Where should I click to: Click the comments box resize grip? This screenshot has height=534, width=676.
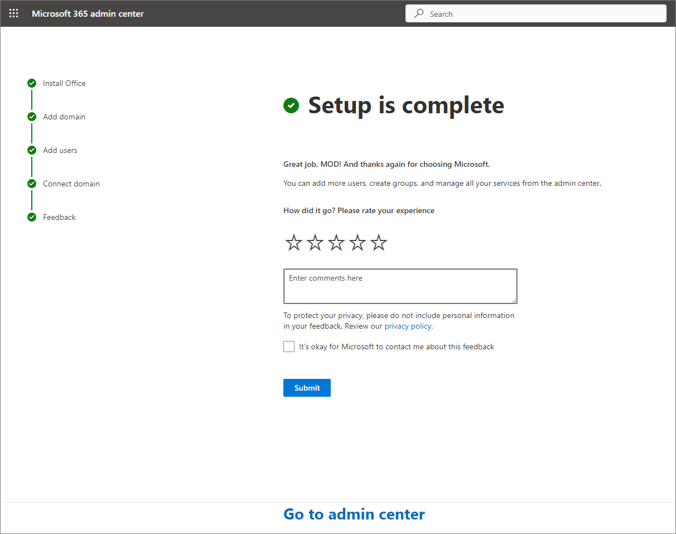(x=514, y=300)
